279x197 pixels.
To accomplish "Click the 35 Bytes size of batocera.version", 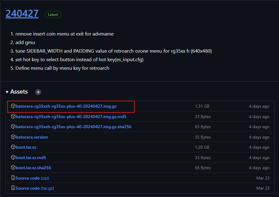I will click(203, 137).
